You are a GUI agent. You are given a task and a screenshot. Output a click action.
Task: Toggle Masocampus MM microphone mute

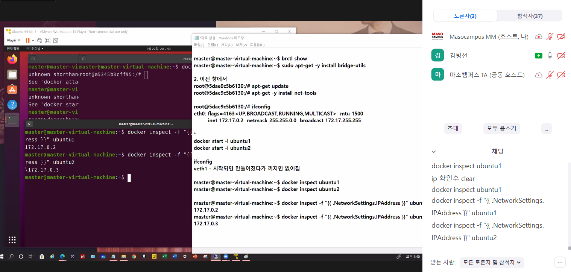[x=550, y=36]
